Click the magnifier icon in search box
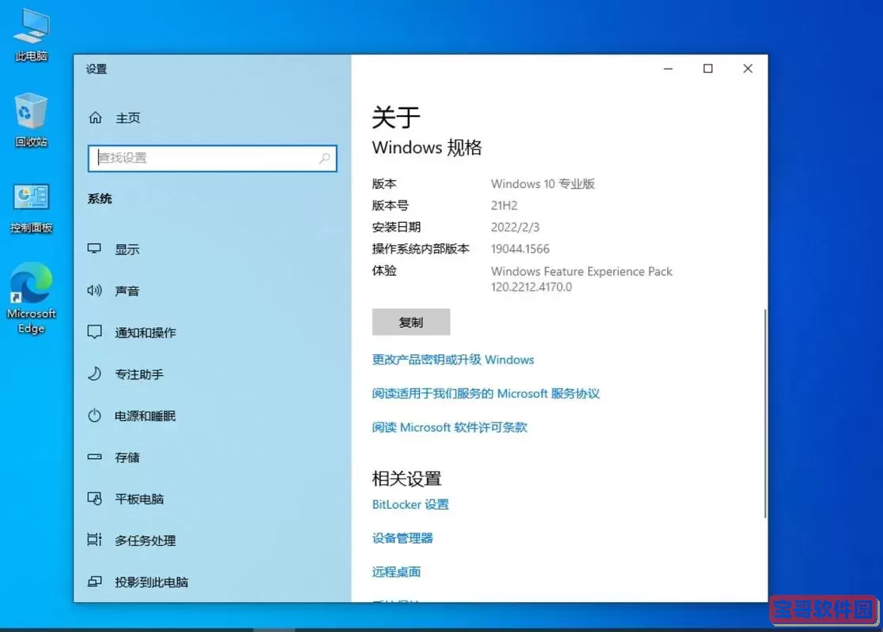Screen dimensions: 883x632 pos(325,159)
